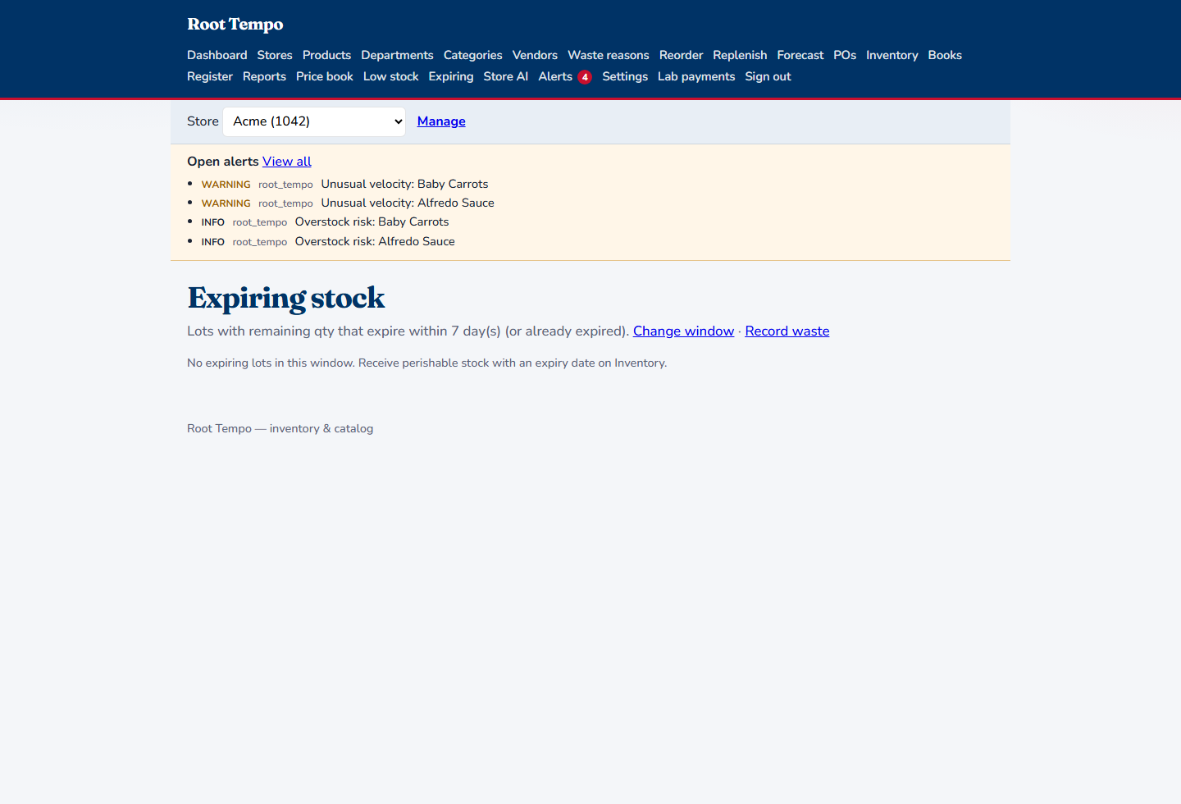This screenshot has width=1181, height=804.
Task: Open the Store selector dropdown
Action: tap(314, 121)
